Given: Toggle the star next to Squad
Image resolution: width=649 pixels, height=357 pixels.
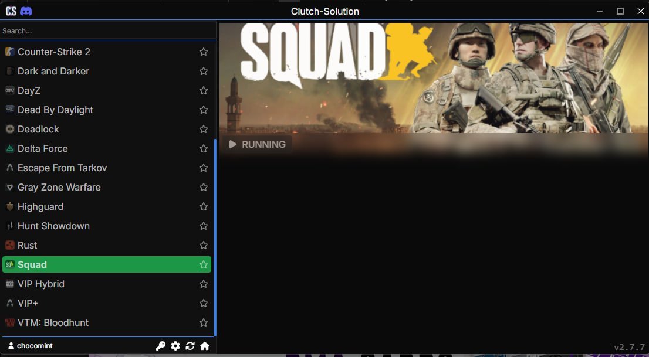Looking at the screenshot, I should pyautogui.click(x=204, y=264).
